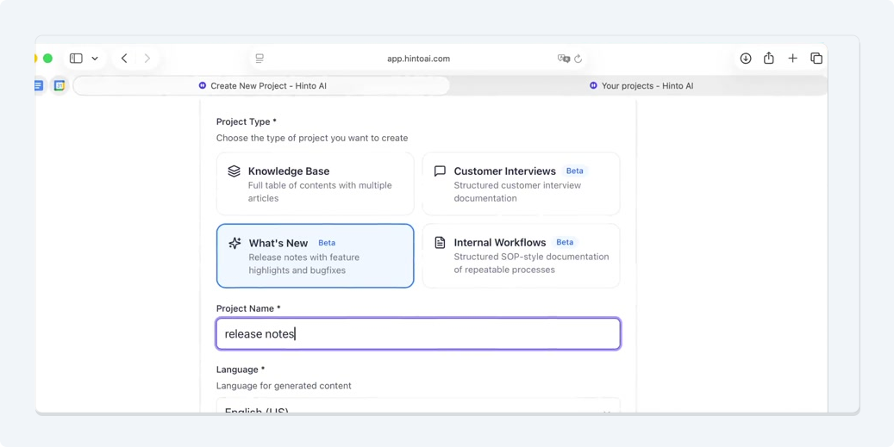Viewport: 894px width, 447px height.
Task: Open the page reader menu icon
Action: (x=259, y=59)
